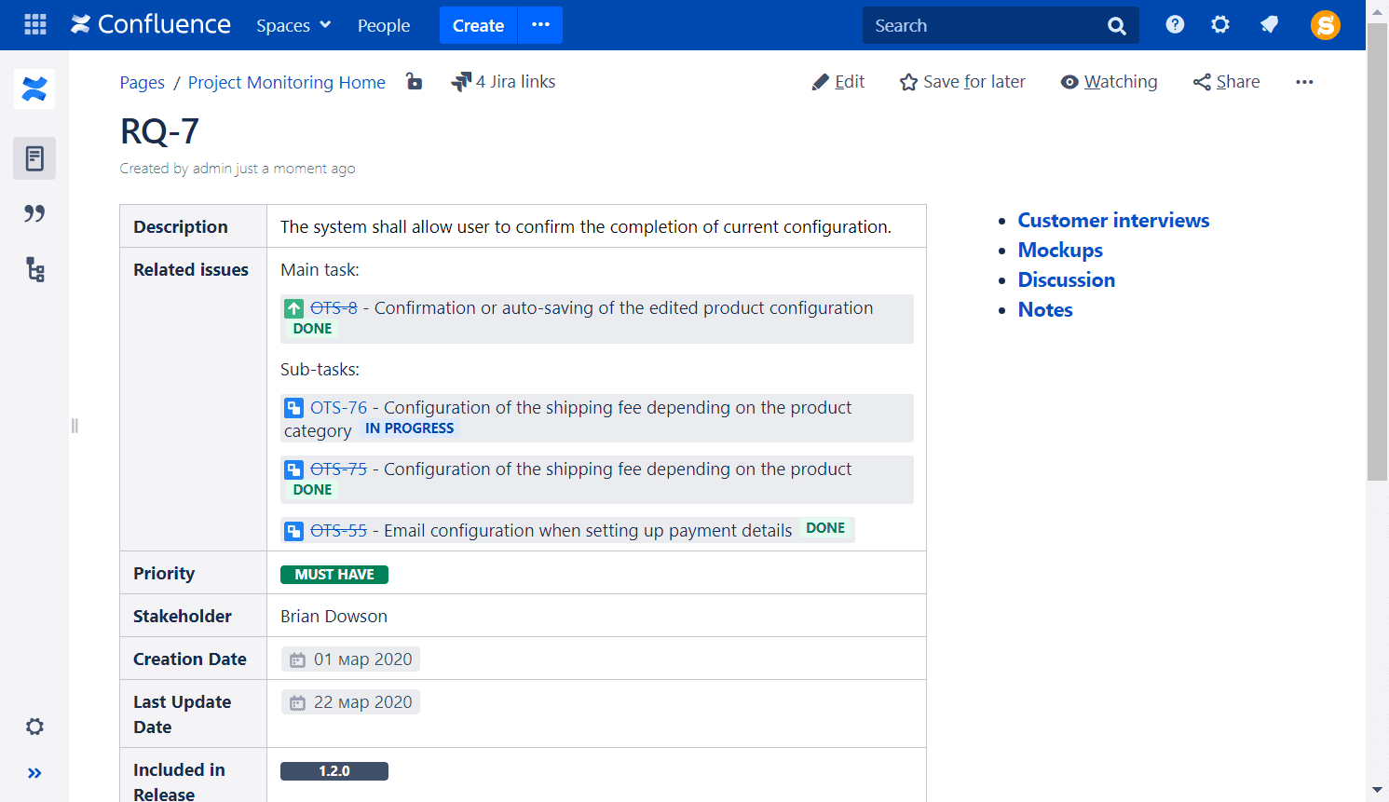Collapse the left sidebar with chevron
Screen dimensions: 1389x802
click(34, 772)
